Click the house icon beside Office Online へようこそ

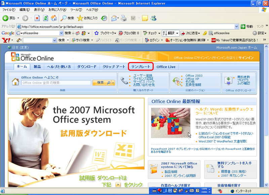15,81
